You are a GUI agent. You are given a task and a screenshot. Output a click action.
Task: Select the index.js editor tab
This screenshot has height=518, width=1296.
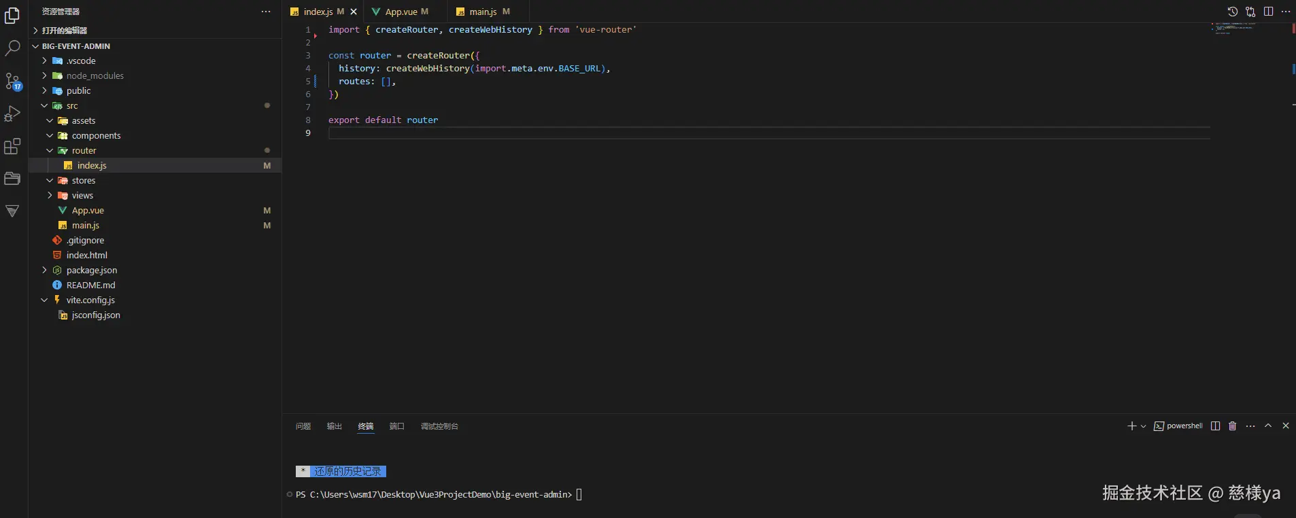[318, 12]
